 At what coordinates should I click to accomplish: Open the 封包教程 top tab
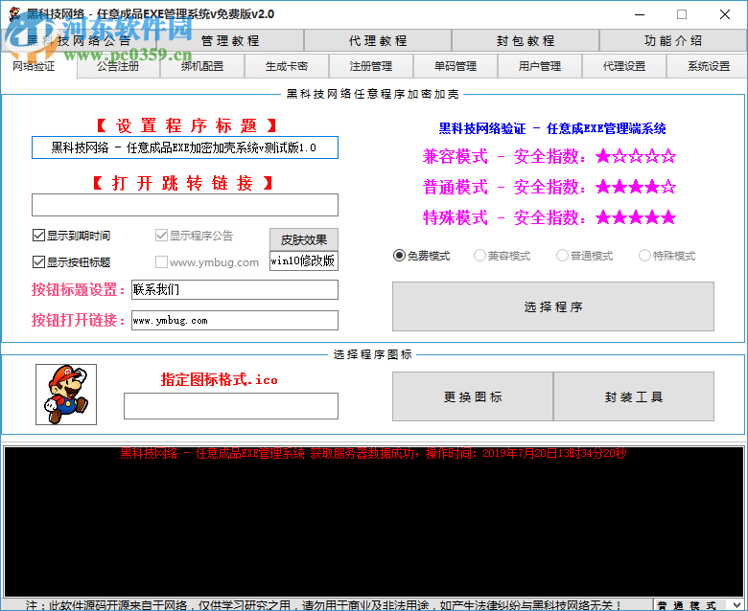tap(526, 40)
